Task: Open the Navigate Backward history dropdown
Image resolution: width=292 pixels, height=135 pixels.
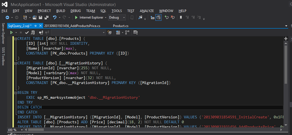Action: pyautogui.click(x=12, y=17)
